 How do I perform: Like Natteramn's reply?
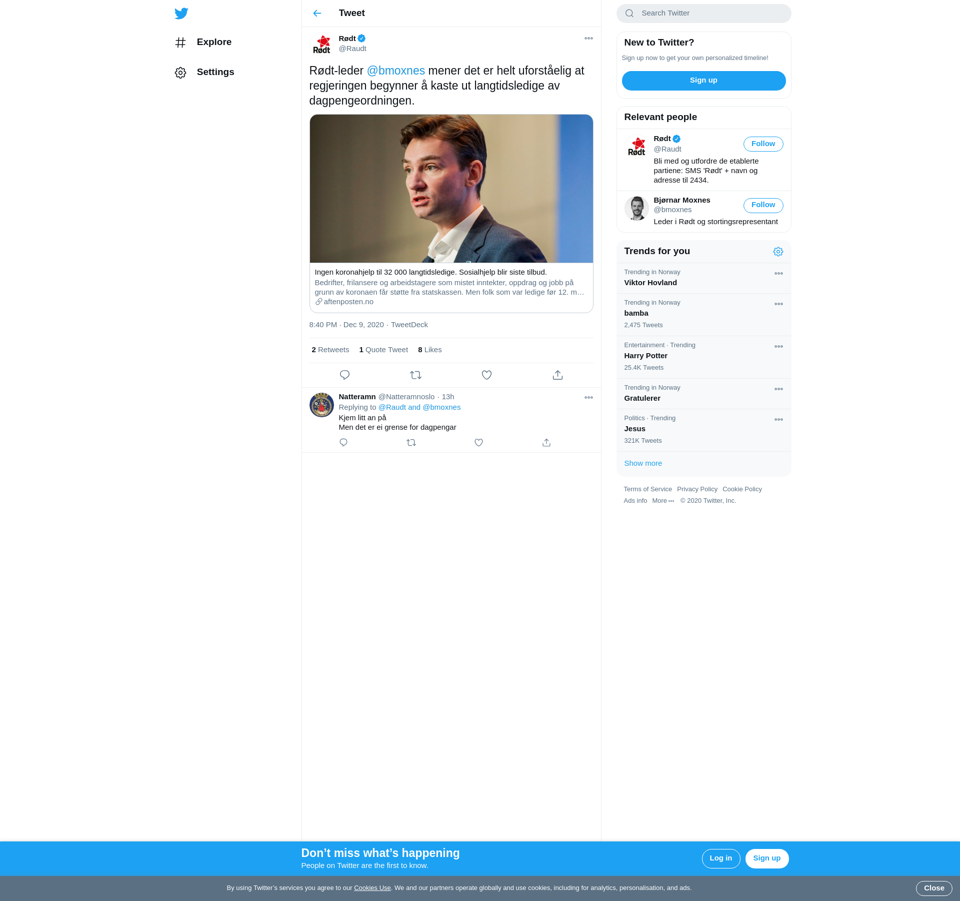(x=478, y=443)
